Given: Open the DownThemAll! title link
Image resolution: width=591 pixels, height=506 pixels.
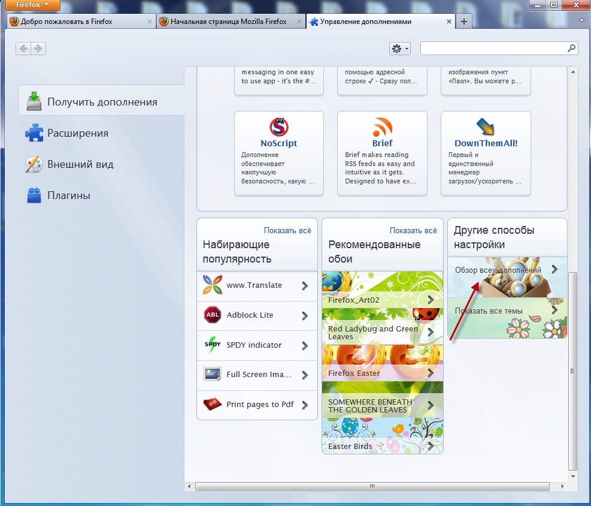Looking at the screenshot, I should pyautogui.click(x=486, y=143).
